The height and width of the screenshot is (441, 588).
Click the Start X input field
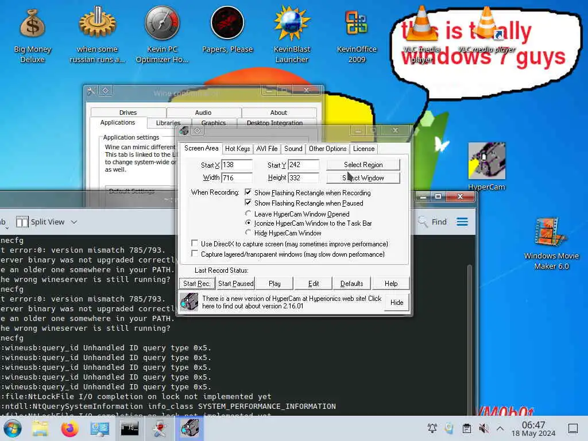(x=237, y=165)
